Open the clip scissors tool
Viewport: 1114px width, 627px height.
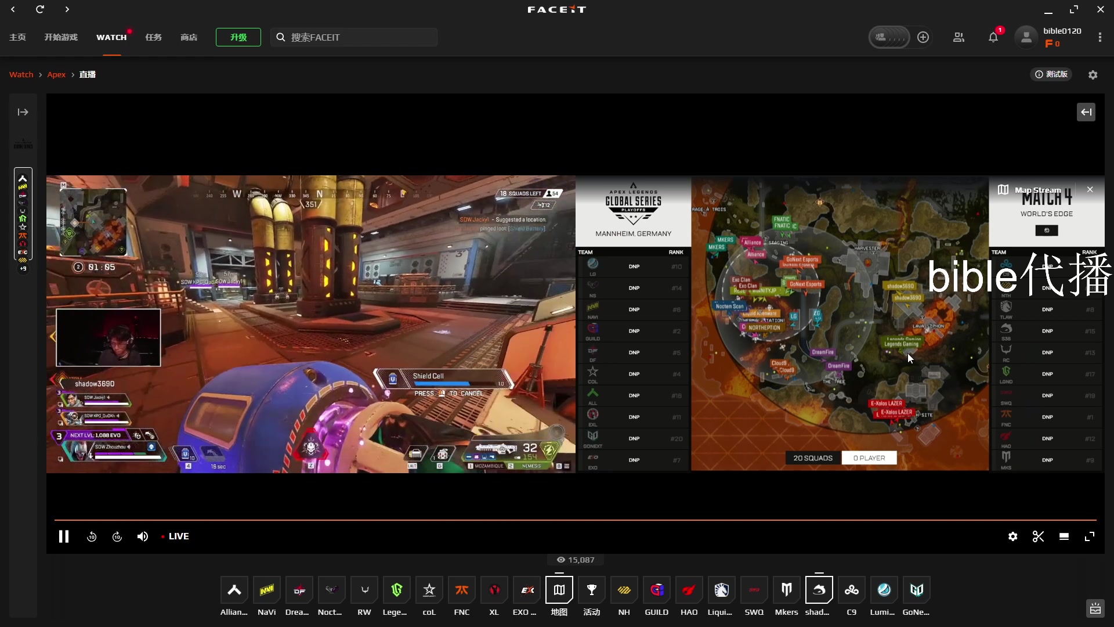1038,536
